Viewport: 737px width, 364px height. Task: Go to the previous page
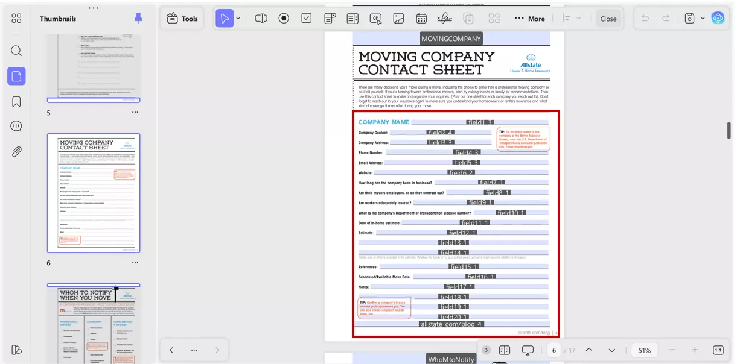pyautogui.click(x=589, y=350)
